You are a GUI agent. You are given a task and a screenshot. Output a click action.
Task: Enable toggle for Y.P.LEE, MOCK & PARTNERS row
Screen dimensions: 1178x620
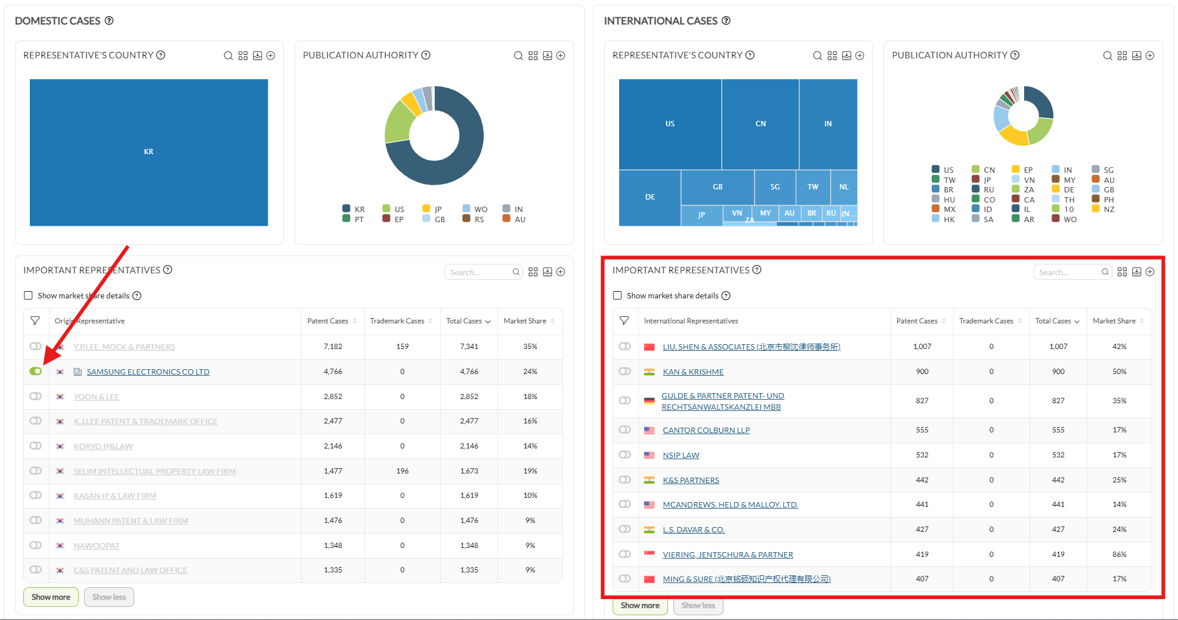(x=36, y=346)
